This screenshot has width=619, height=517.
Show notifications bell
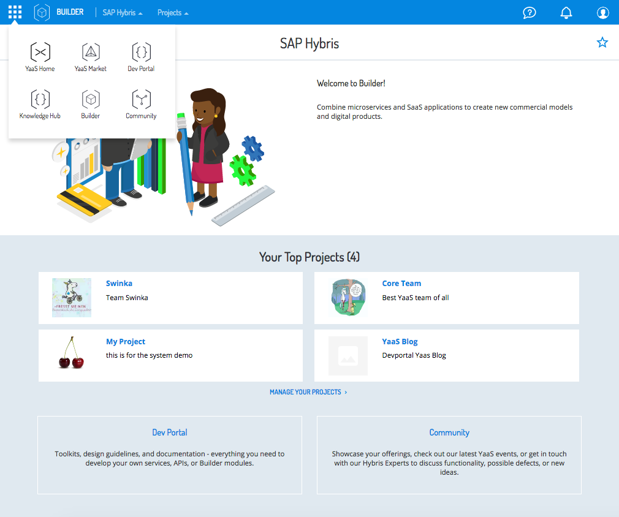pos(566,13)
